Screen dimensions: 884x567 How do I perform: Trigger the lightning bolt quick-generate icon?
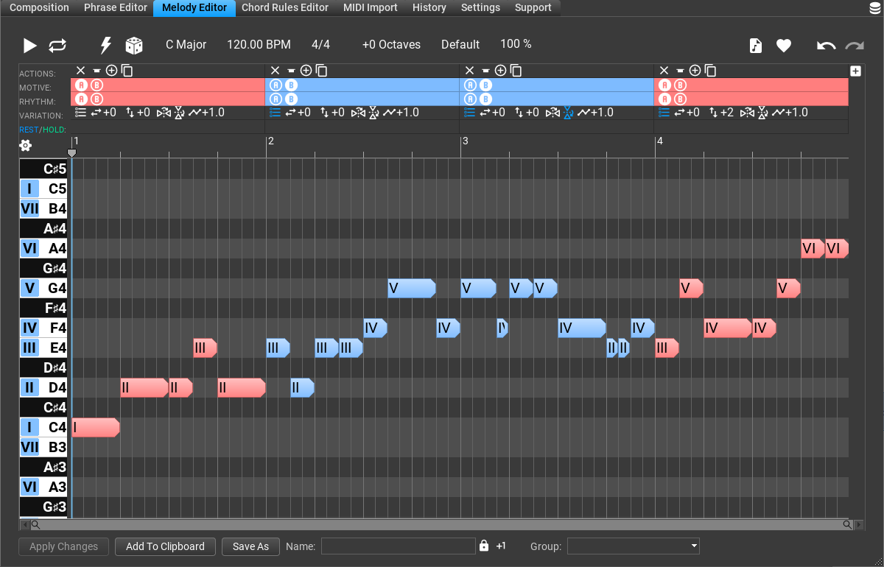105,45
